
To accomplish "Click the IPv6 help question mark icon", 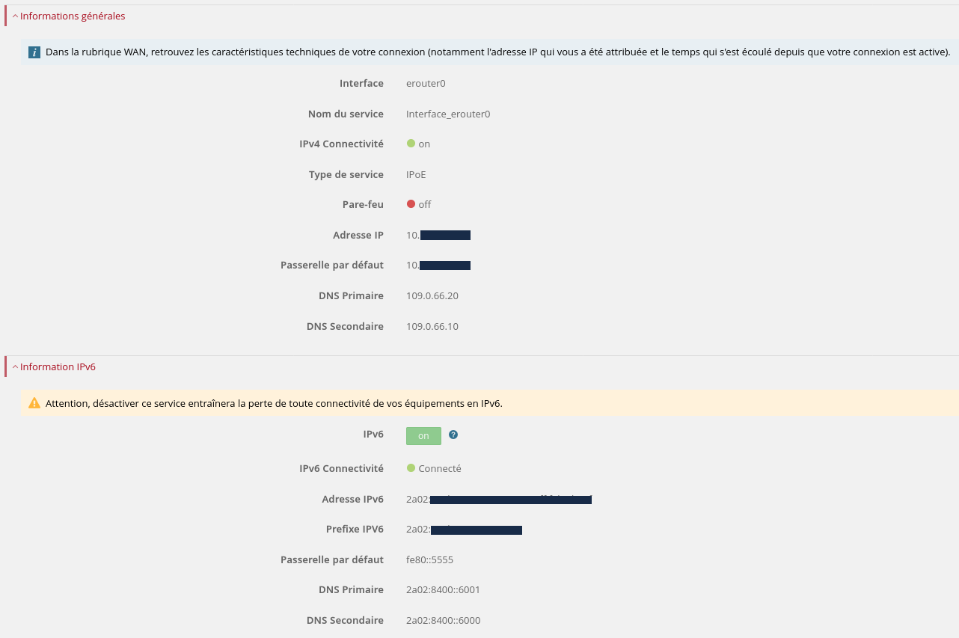I will [x=453, y=435].
